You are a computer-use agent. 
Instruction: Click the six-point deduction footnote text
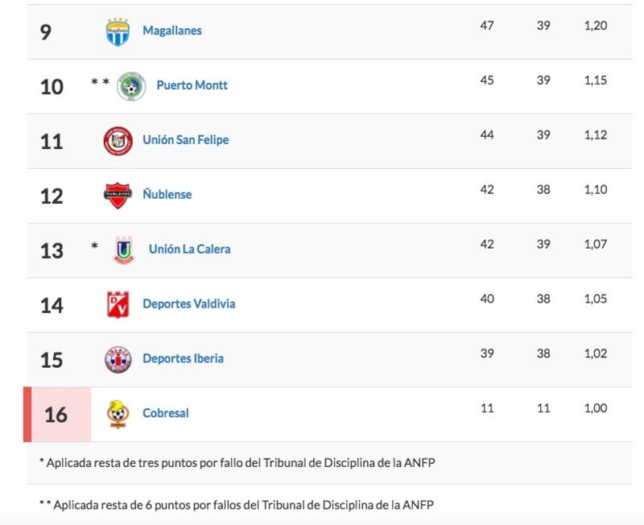tap(237, 504)
